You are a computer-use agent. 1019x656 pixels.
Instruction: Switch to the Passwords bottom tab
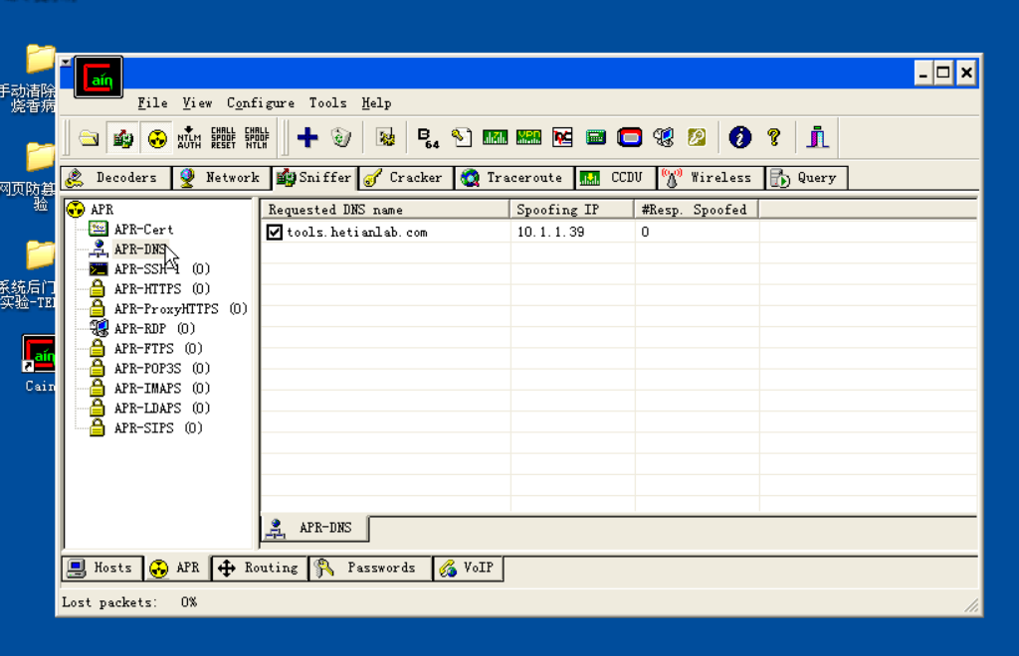click(370, 568)
